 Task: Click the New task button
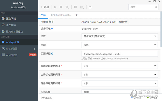(x=45, y=7)
